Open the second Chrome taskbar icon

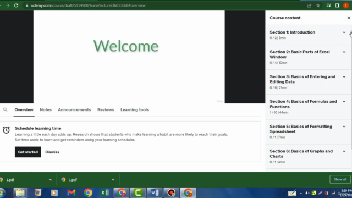coord(122,193)
